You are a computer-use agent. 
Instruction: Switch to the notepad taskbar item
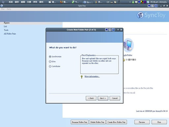point(52,2)
